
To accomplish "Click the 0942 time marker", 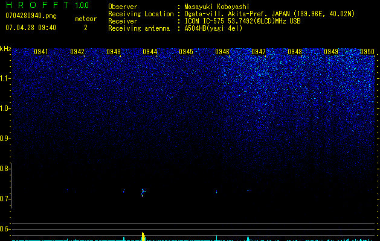I will tap(77, 52).
